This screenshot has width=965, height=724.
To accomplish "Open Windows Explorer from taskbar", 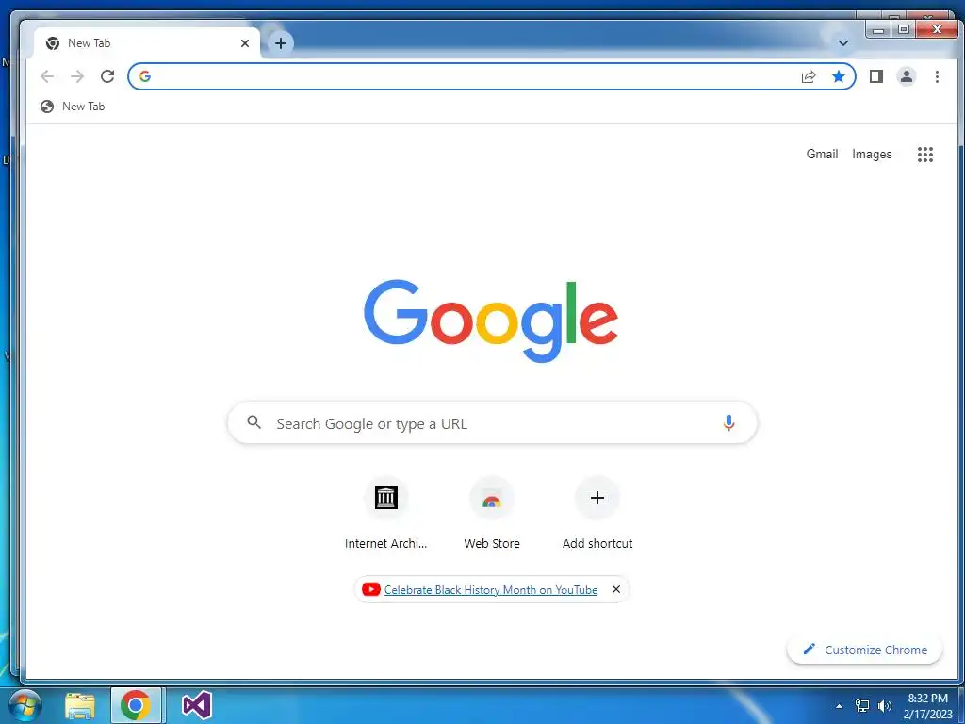I will [x=80, y=705].
